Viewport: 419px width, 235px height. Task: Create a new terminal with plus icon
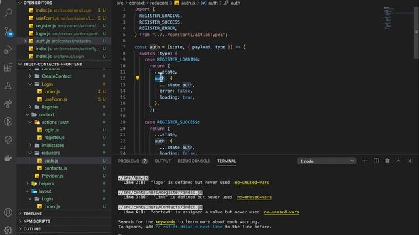coord(365,161)
